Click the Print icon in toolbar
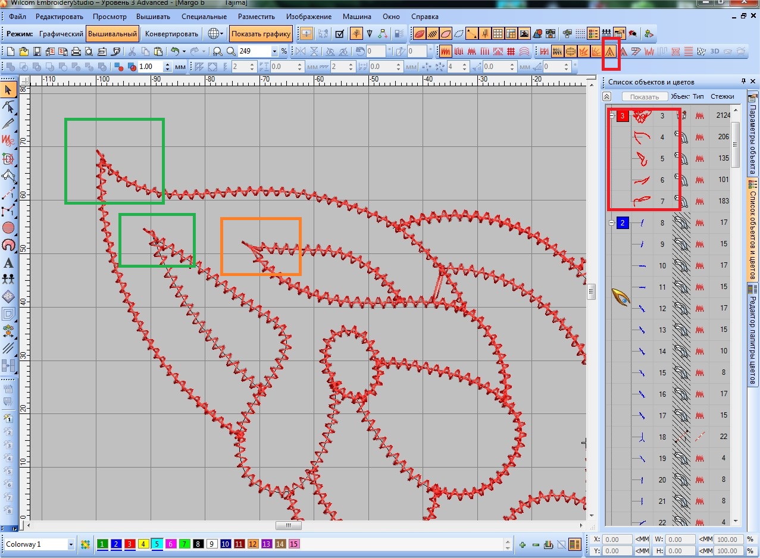The image size is (760, 558). (x=76, y=52)
